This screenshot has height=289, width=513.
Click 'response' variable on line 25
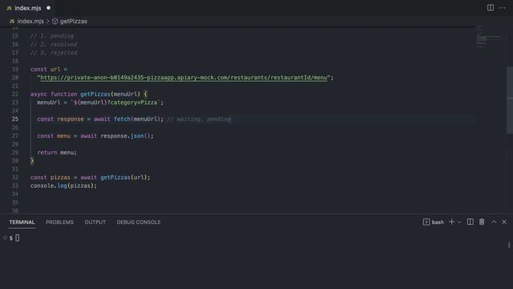pyautogui.click(x=71, y=119)
